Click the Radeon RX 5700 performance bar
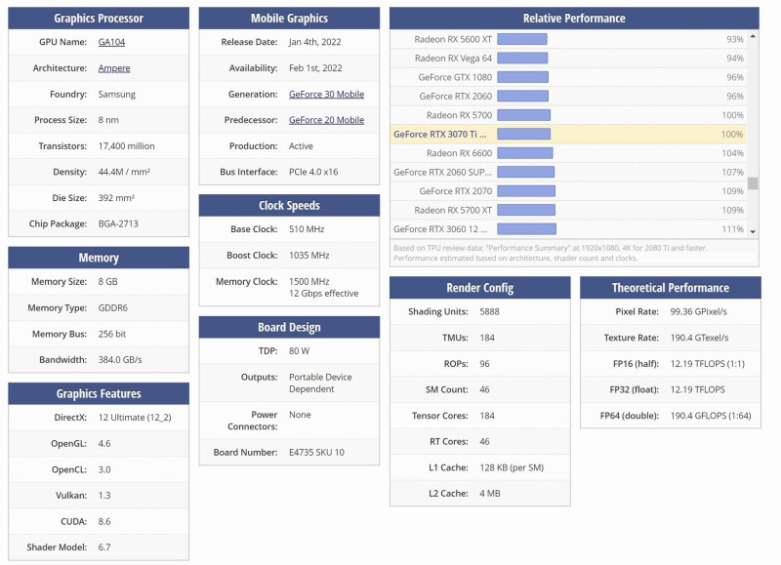The width and height of the screenshot is (781, 565). click(524, 115)
